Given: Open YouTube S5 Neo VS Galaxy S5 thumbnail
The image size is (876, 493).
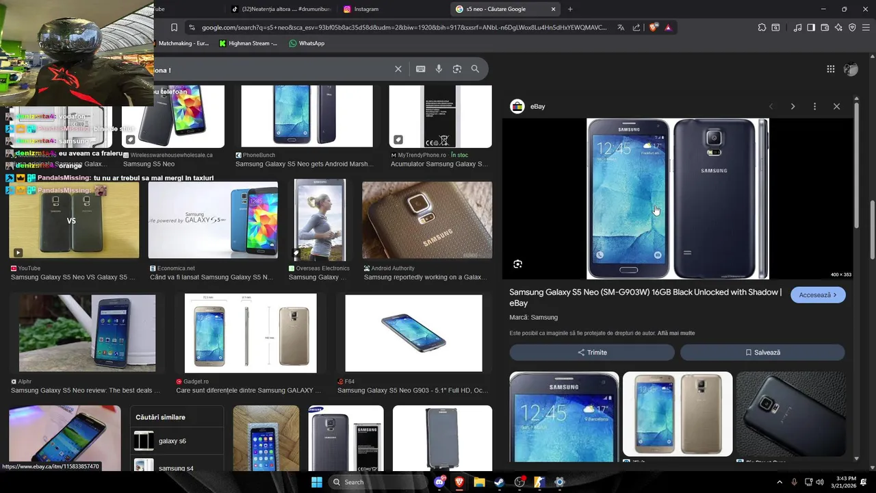Looking at the screenshot, I should click(x=74, y=220).
